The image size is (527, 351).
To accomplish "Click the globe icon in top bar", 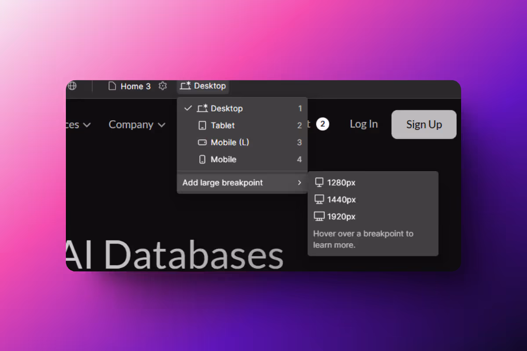I will [72, 86].
